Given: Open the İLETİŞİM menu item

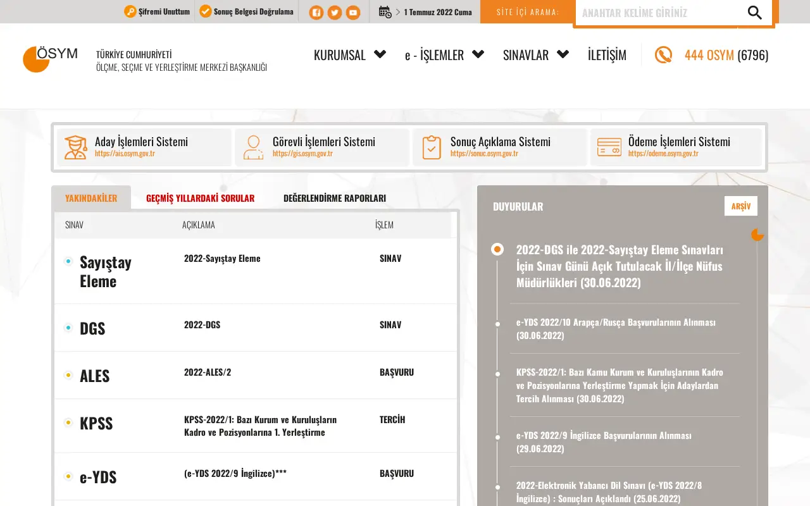Looking at the screenshot, I should (607, 55).
